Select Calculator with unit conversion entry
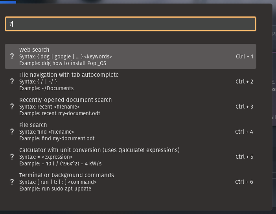 131,157
